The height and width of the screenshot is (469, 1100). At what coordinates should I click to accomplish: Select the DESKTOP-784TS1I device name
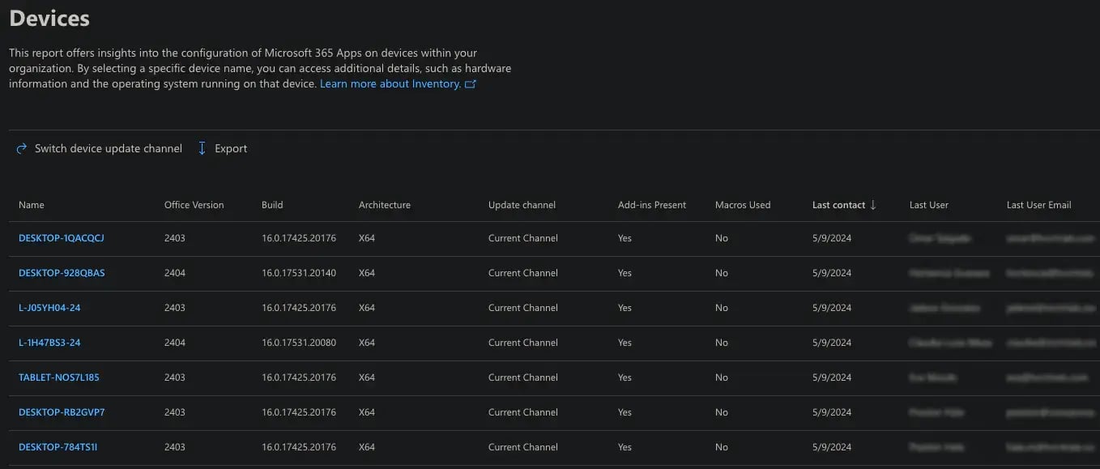[x=58, y=447]
